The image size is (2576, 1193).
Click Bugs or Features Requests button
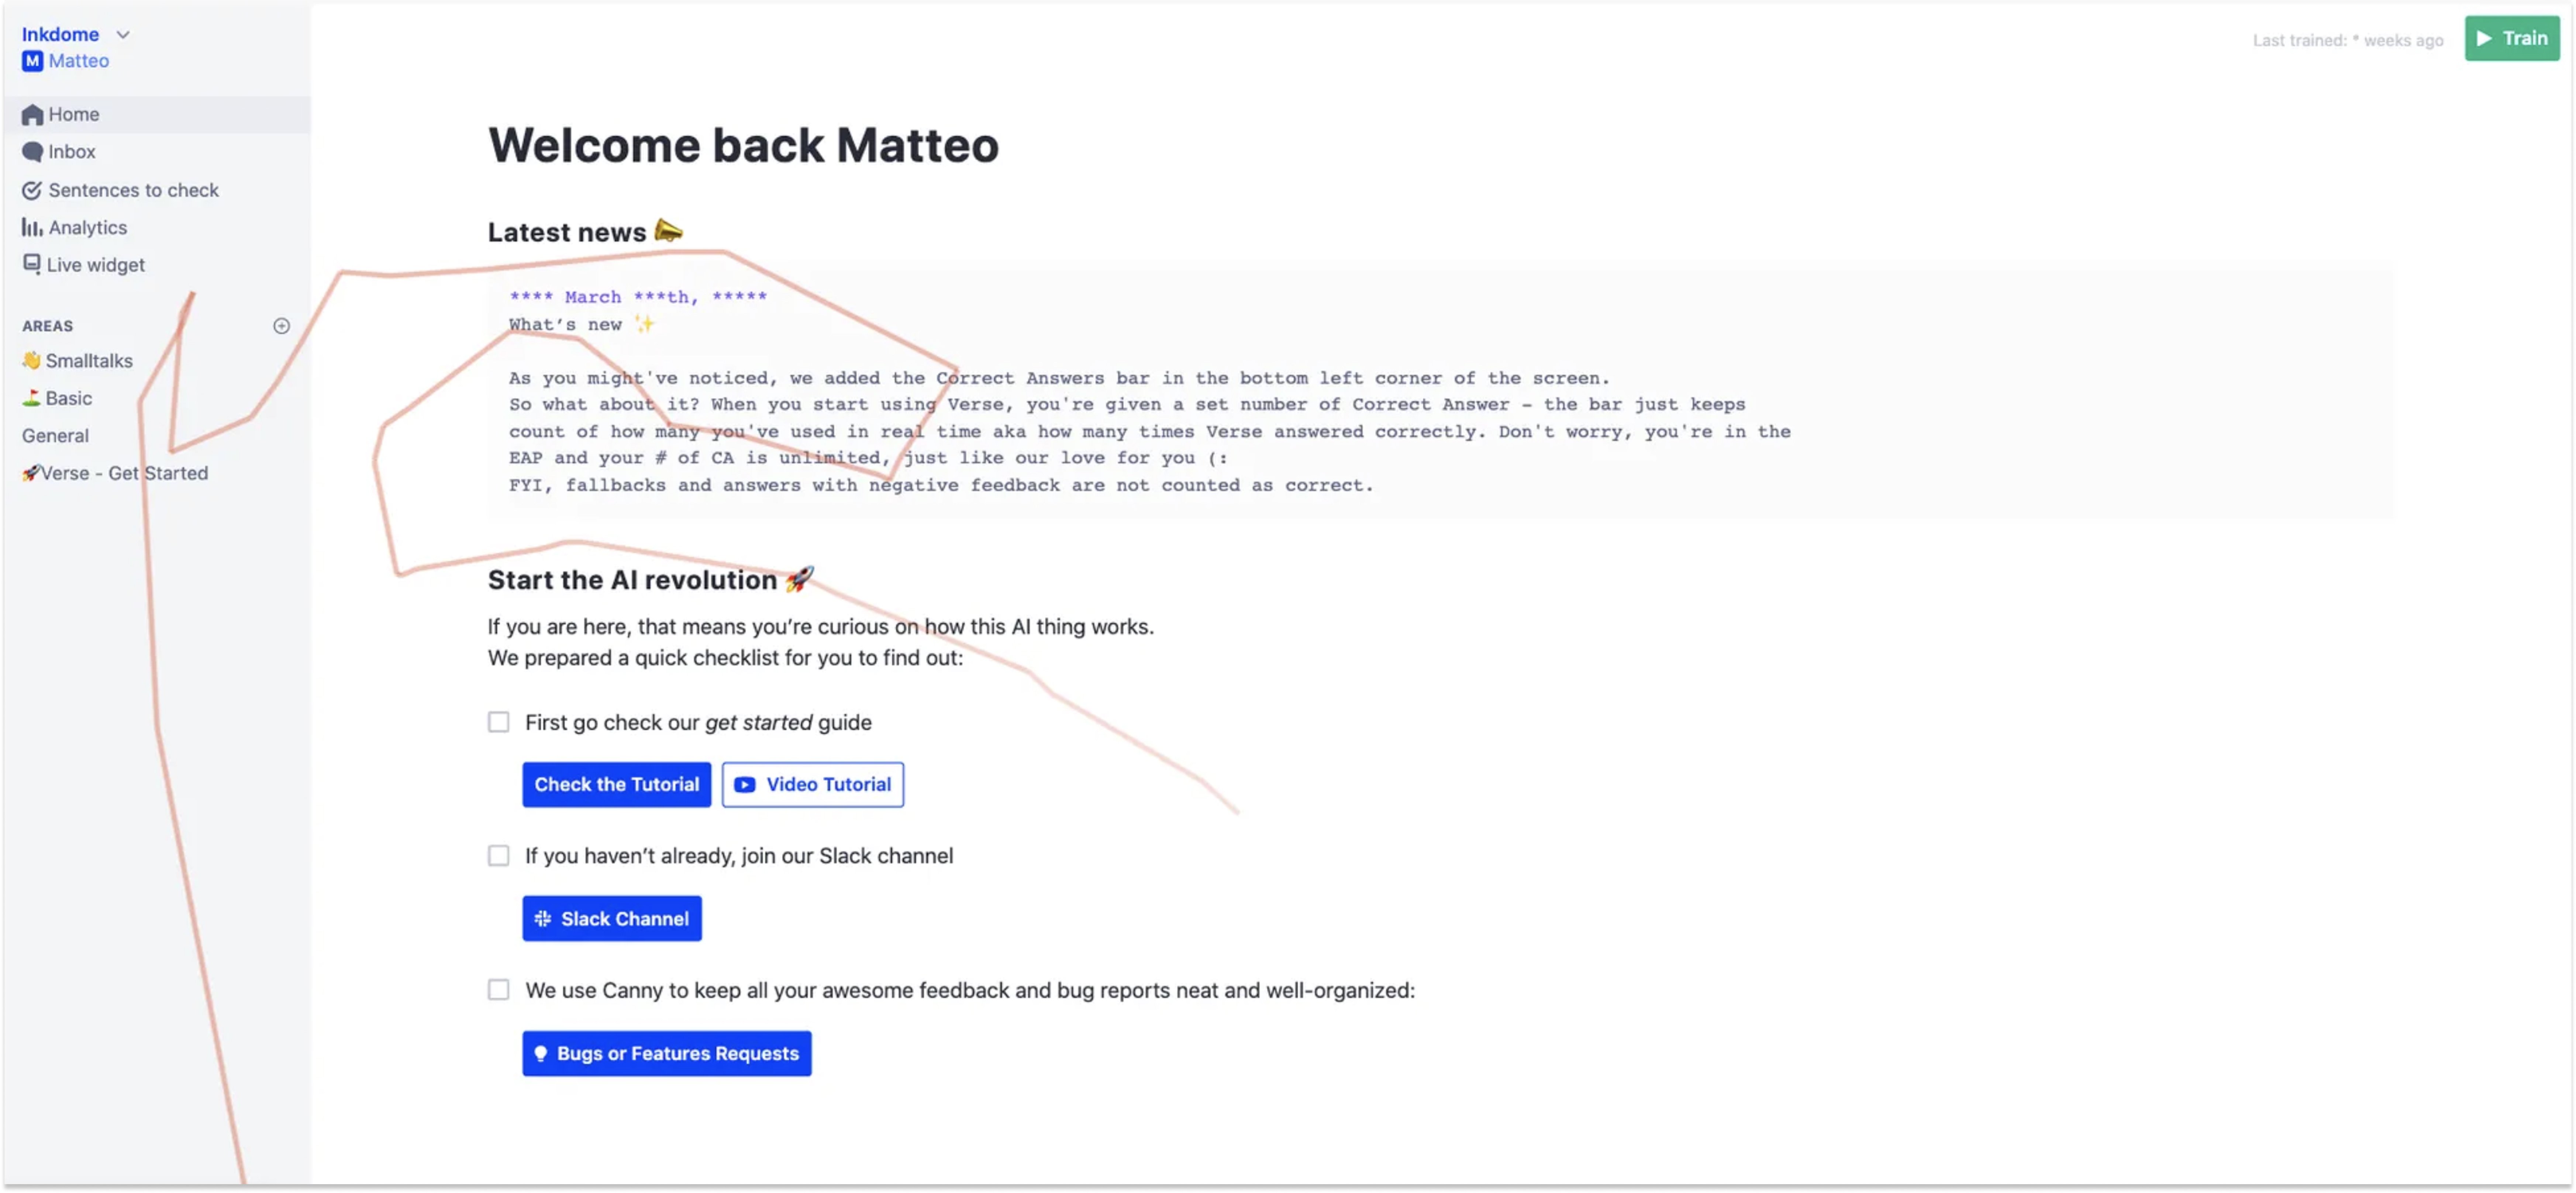tap(666, 1054)
